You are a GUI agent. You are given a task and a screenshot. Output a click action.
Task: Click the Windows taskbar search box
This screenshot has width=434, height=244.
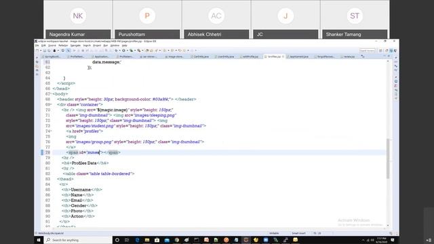pyautogui.click(x=78, y=240)
